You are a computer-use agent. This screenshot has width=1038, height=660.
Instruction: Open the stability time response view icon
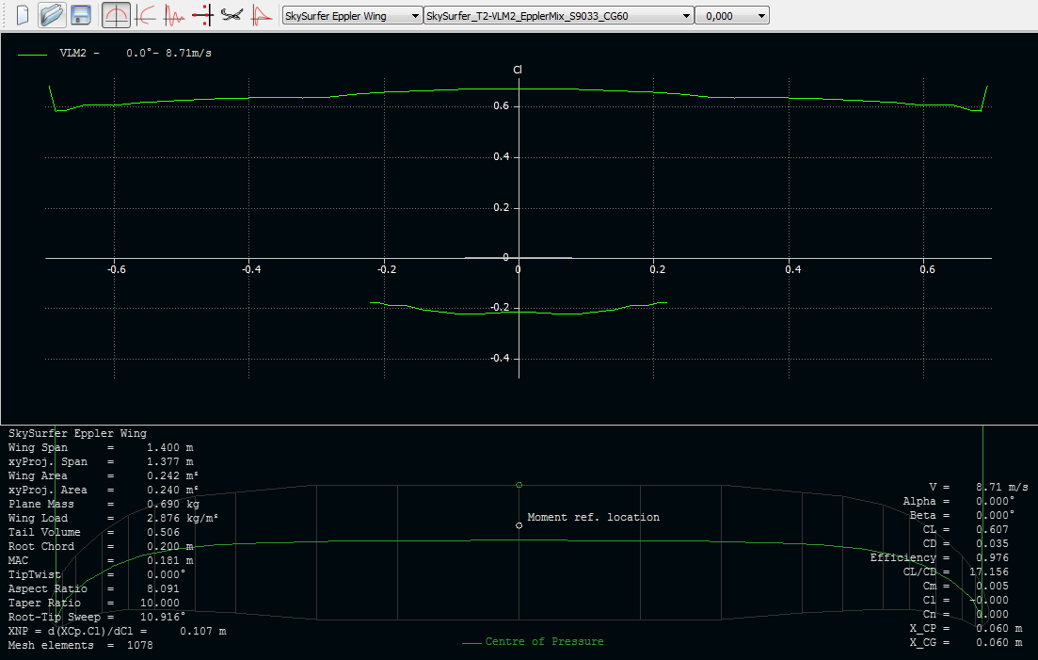point(173,15)
